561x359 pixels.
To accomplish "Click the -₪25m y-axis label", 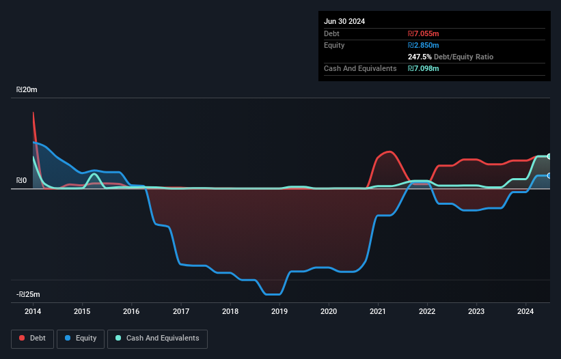I will click(28, 294).
